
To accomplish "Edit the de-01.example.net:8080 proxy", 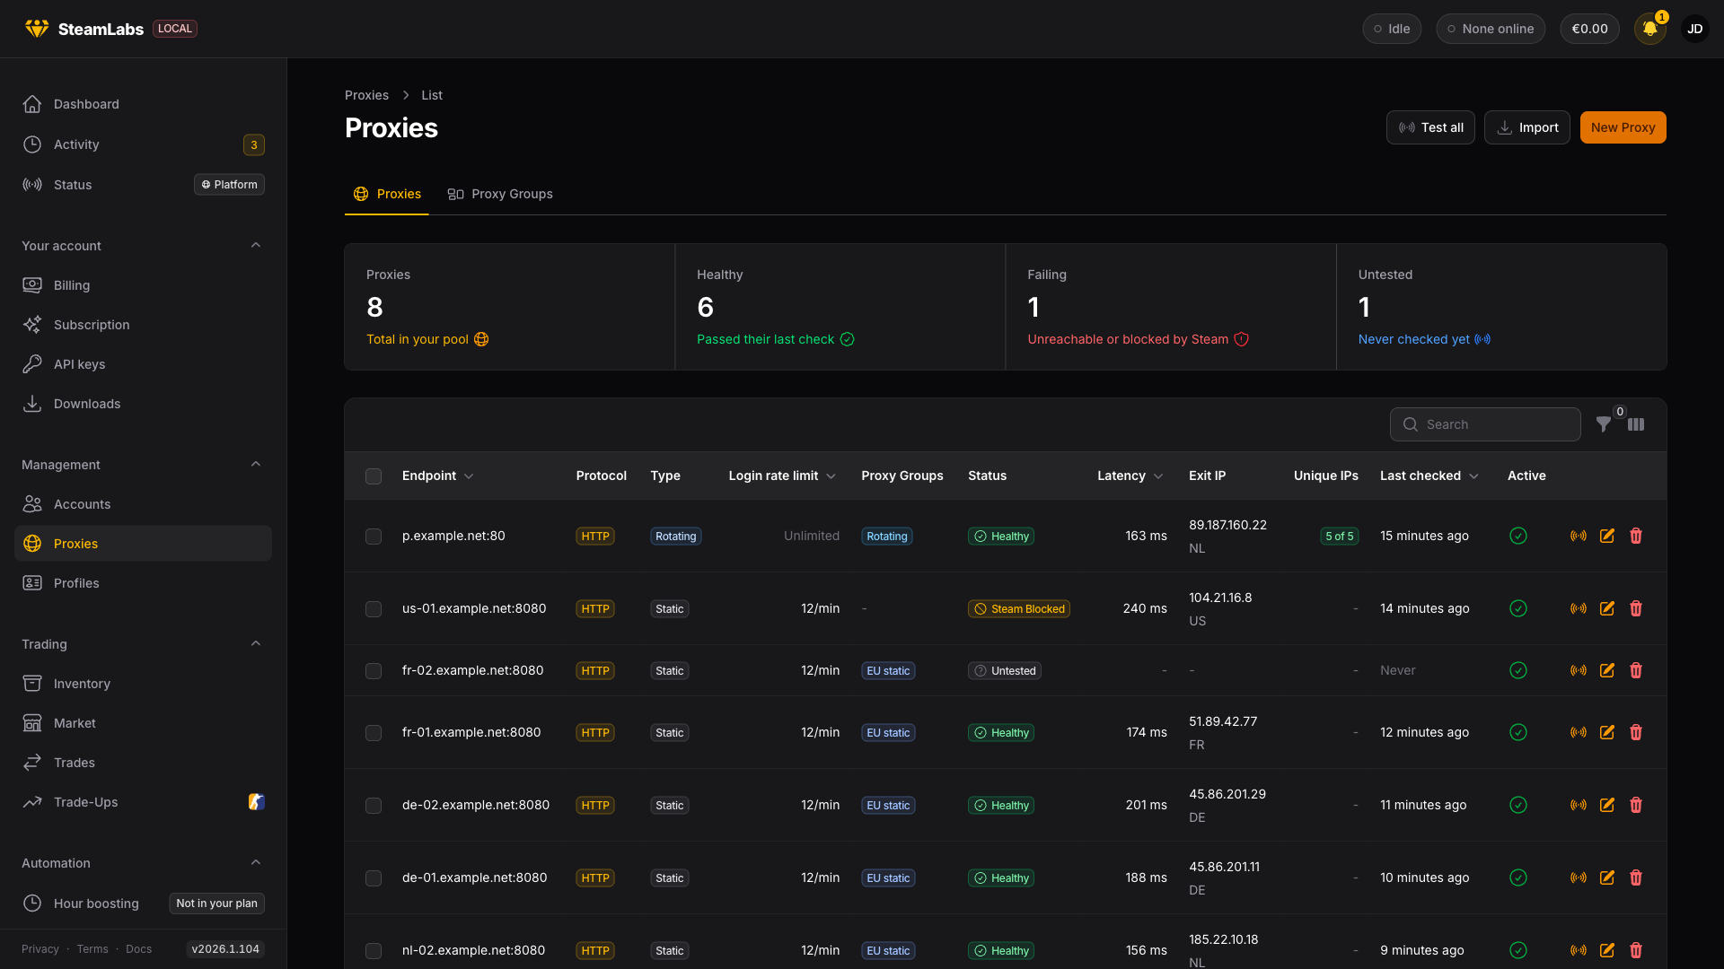I will point(1607,877).
